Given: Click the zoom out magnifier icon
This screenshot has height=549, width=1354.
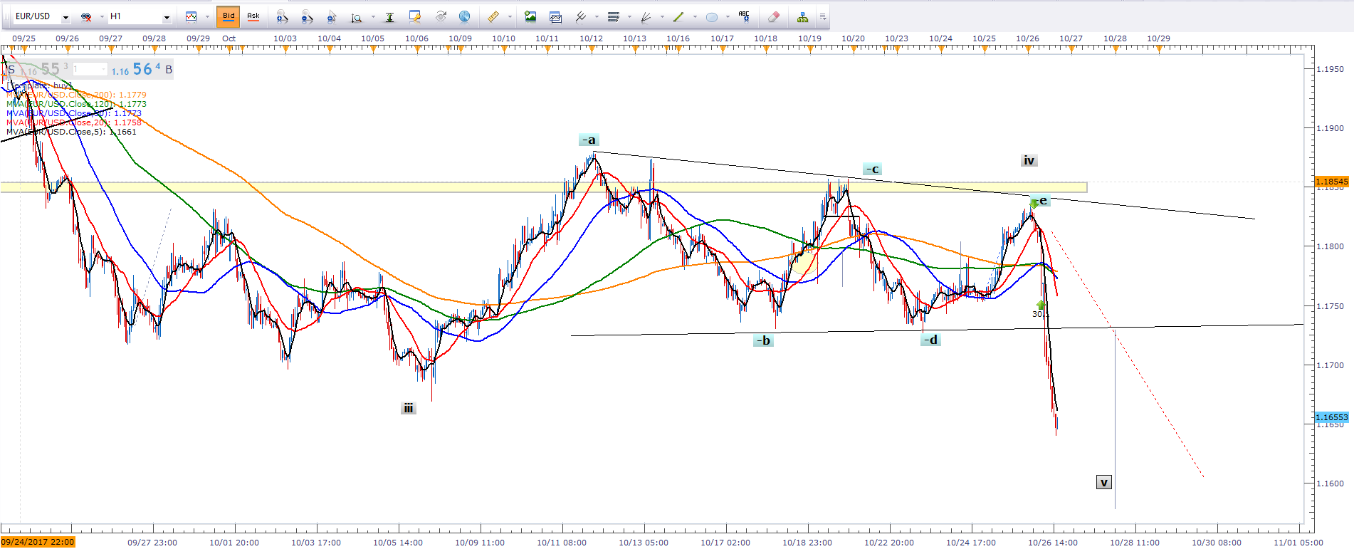Looking at the screenshot, I should (307, 16).
